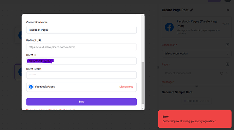
Task: Click dialog scrollbar down arrow
Action: [x=143, y=108]
